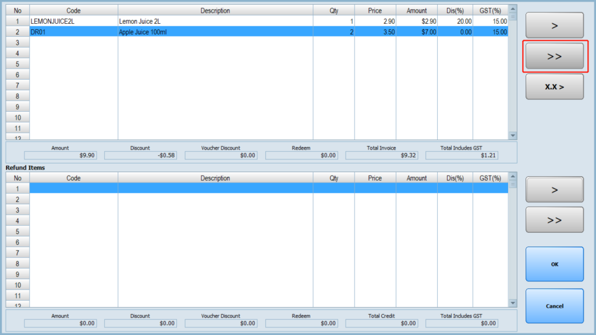Click the Dis(%) value for Lemon Juice
Viewport: 596px width, 335px height.
[x=455, y=21]
